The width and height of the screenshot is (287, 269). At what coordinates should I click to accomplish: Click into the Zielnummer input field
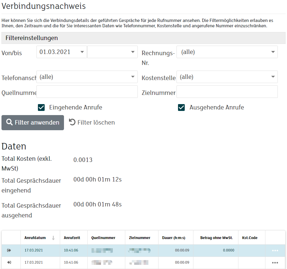[227, 92]
